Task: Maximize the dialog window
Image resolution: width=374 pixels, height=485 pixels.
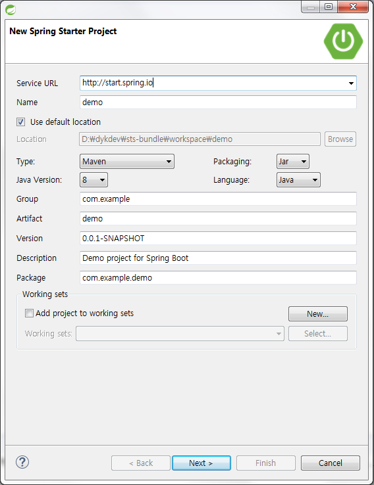Action: tap(329, 7)
